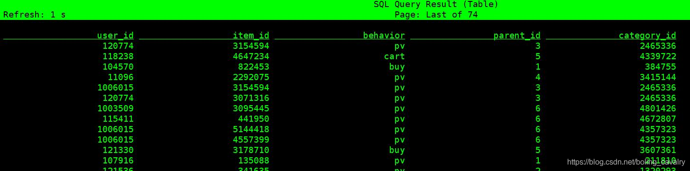Click parent_id value 4
The width and height of the screenshot is (690, 171).
point(538,77)
